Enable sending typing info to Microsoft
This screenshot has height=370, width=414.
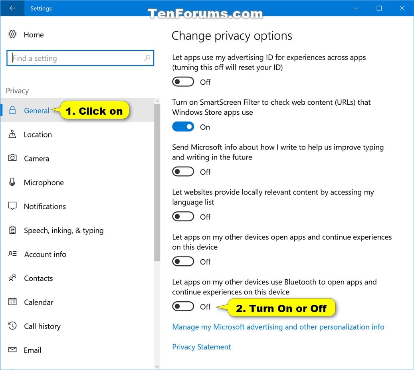coord(183,171)
